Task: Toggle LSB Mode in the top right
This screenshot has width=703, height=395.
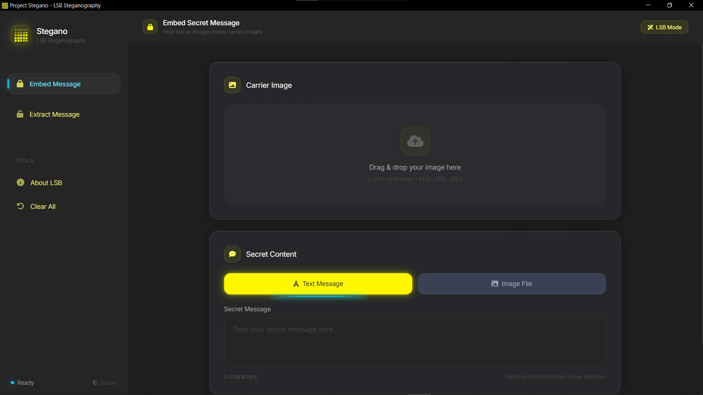Action: [664, 27]
